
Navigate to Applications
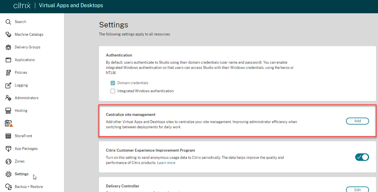click(25, 60)
